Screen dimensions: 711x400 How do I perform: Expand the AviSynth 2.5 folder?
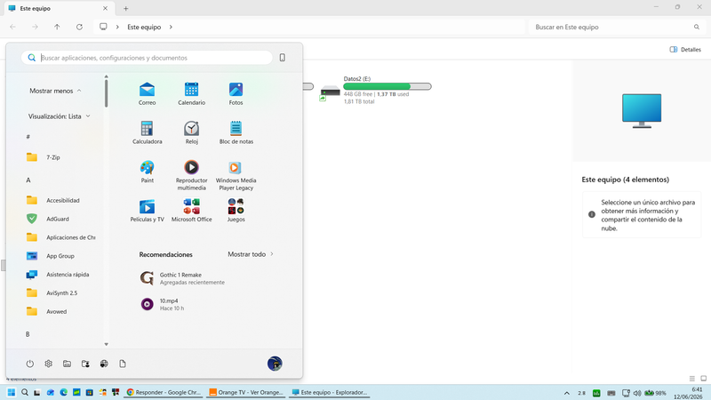60,293
